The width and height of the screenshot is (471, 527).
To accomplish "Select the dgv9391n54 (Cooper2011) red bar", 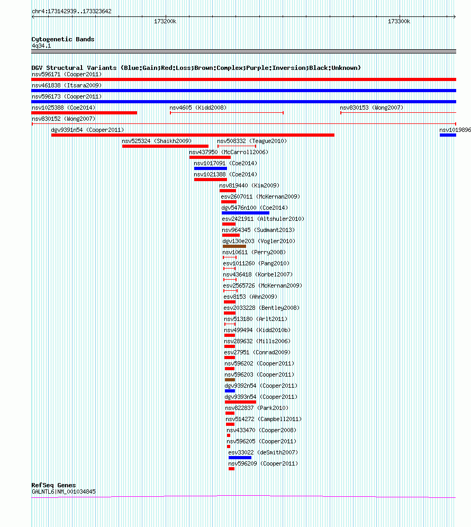I will 193,135.
